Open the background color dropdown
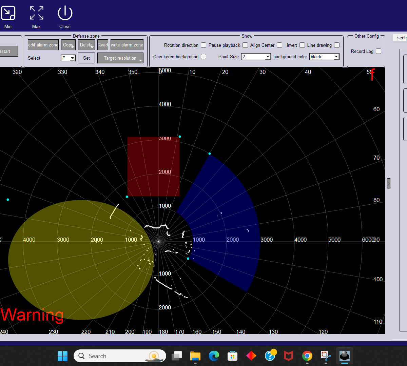 pos(324,57)
